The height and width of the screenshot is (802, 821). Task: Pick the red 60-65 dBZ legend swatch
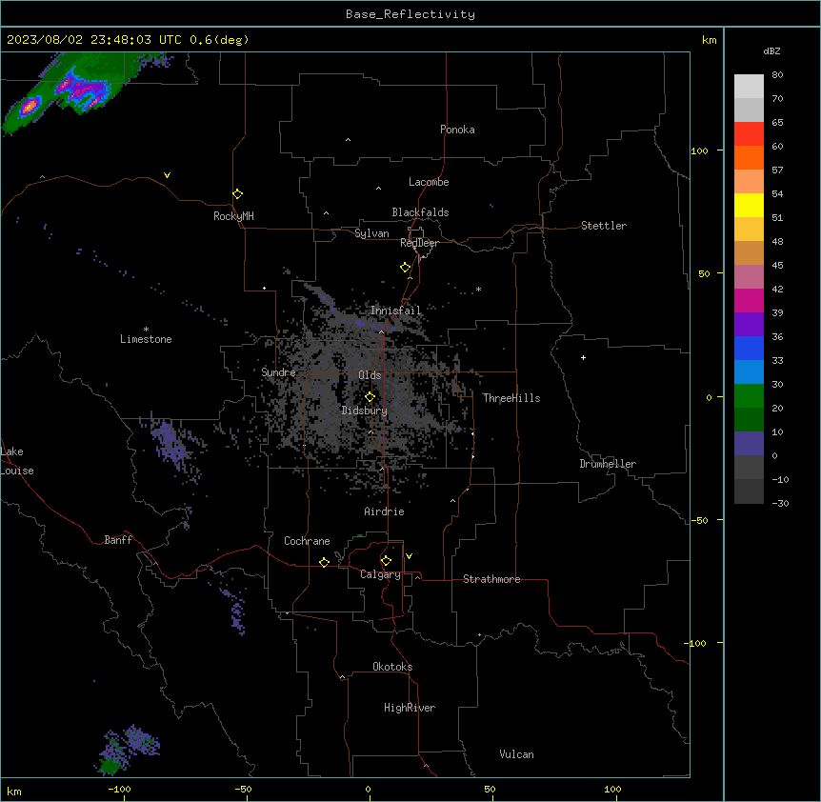tap(749, 134)
